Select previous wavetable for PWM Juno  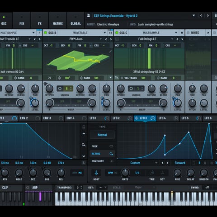point(106,39)
